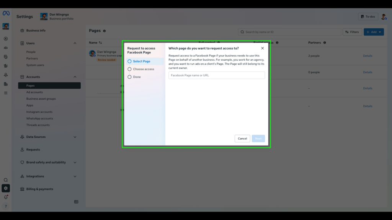
Task: Open Ad accounts
Action: pyautogui.click(x=34, y=92)
